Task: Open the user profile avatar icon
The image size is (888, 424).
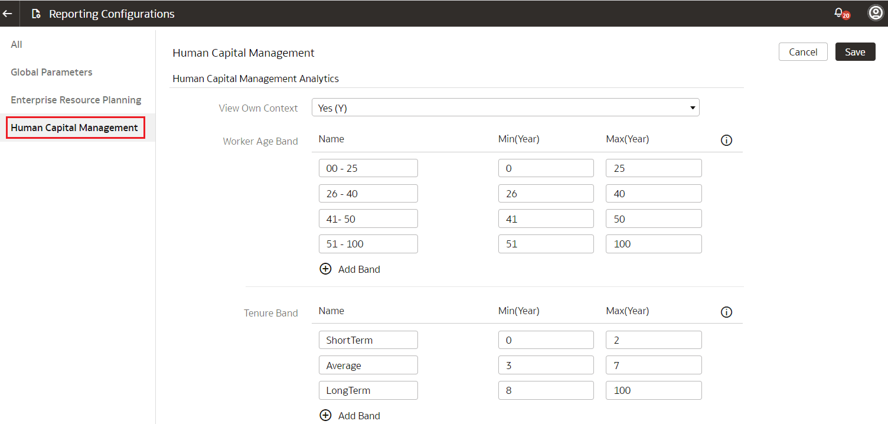Action: pos(876,12)
